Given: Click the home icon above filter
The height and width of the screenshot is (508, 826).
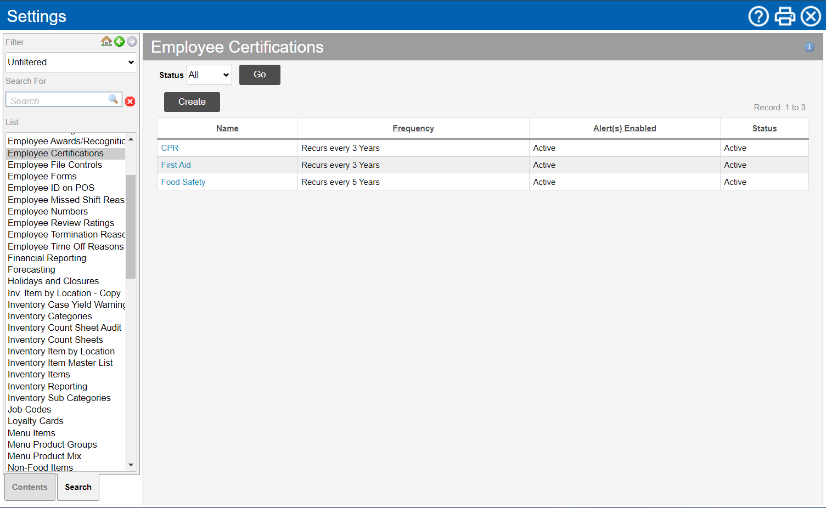Looking at the screenshot, I should [x=106, y=41].
